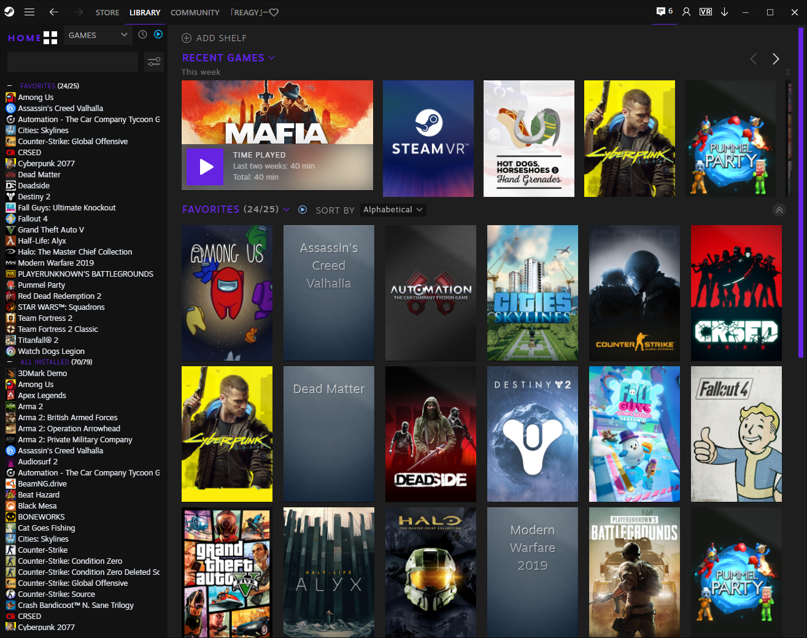Play Mafia with purple play button

[x=205, y=166]
